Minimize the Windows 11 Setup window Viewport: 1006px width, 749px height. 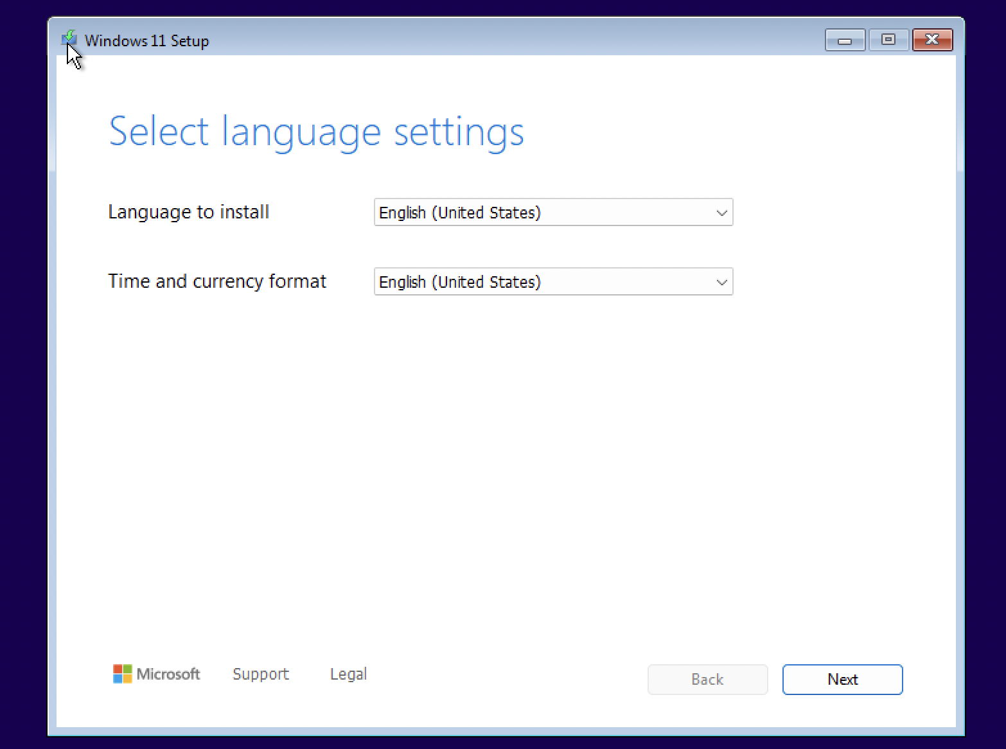(x=845, y=40)
